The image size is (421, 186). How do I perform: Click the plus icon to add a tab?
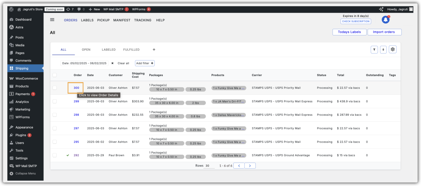(154, 49)
